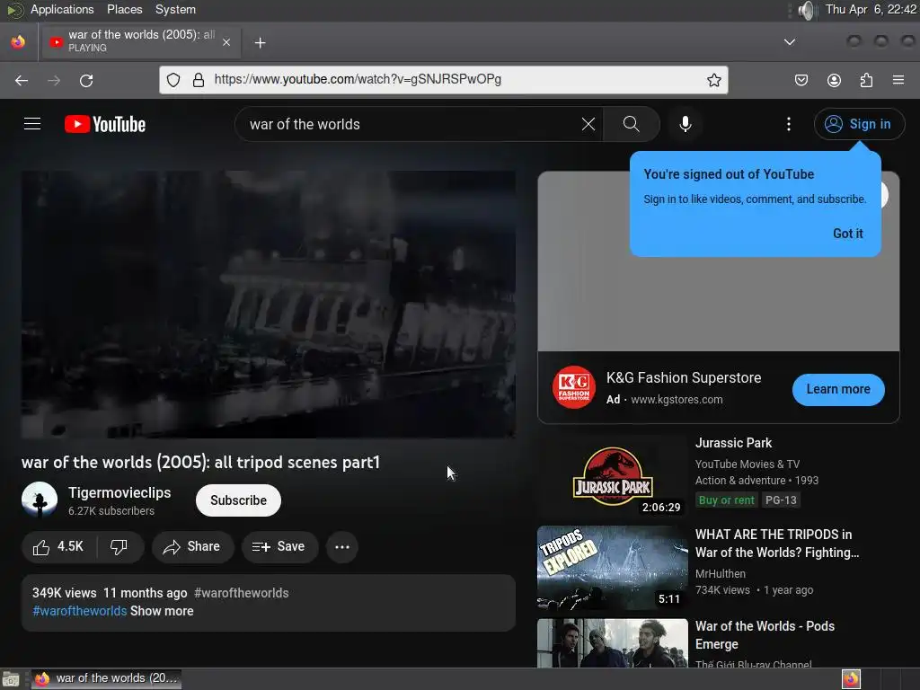Click MrHulthen channel name
The width and height of the screenshot is (920, 690).
pyautogui.click(x=721, y=574)
